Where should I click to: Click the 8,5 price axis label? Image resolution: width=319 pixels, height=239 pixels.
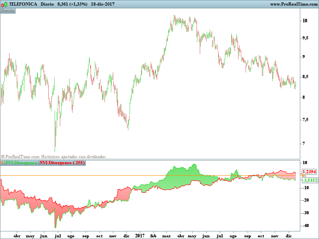tap(305, 77)
